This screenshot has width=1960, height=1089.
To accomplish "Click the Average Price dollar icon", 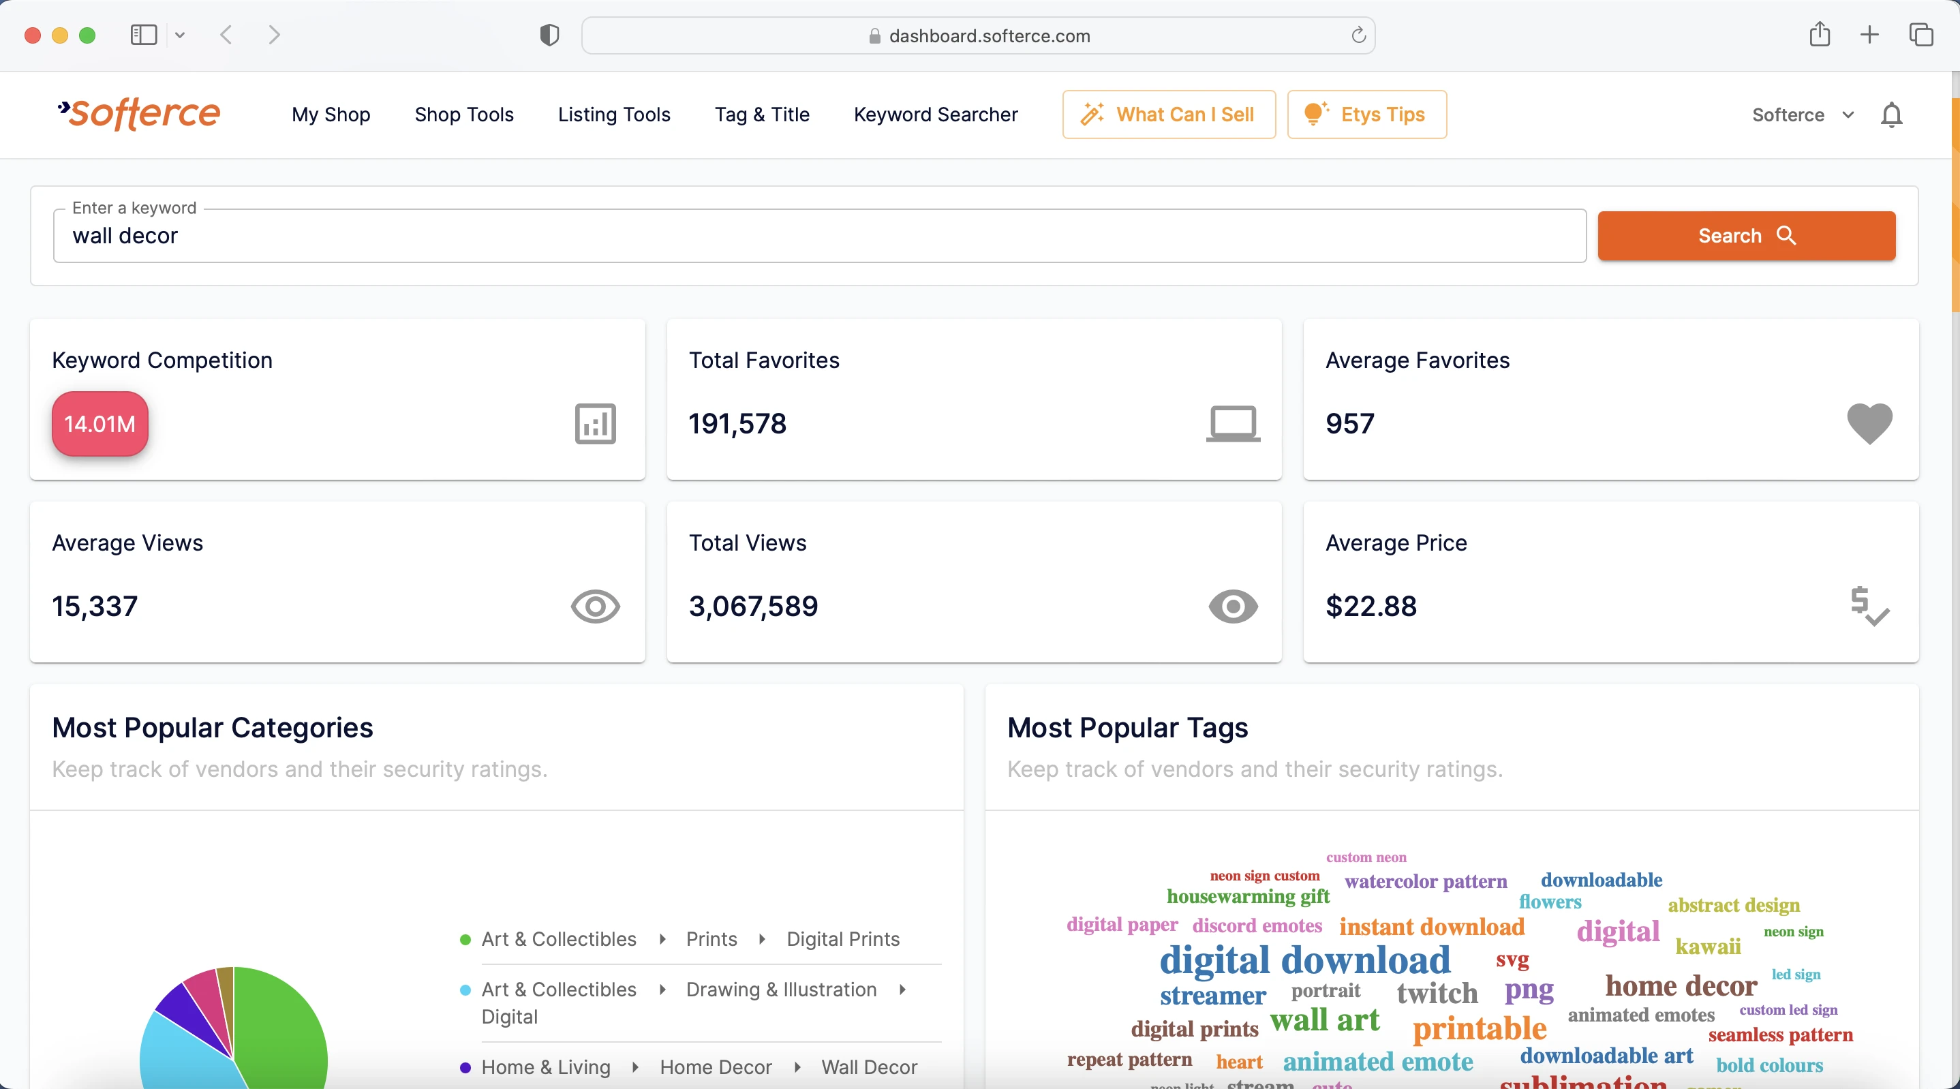I will (x=1869, y=607).
